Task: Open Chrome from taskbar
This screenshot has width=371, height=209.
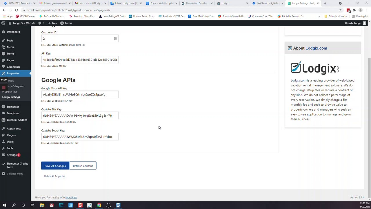Action: coord(99,205)
